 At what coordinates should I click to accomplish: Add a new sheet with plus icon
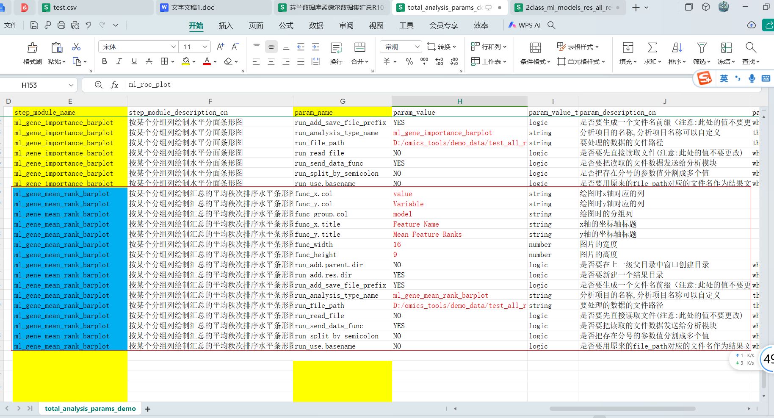[x=148, y=409]
